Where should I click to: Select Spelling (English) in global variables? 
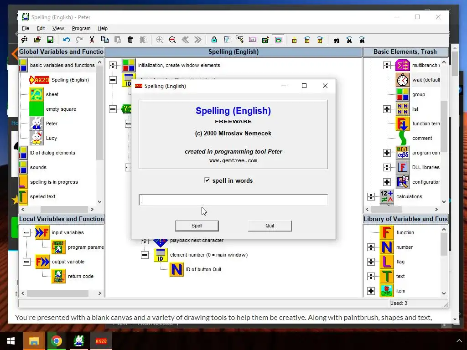pos(70,80)
